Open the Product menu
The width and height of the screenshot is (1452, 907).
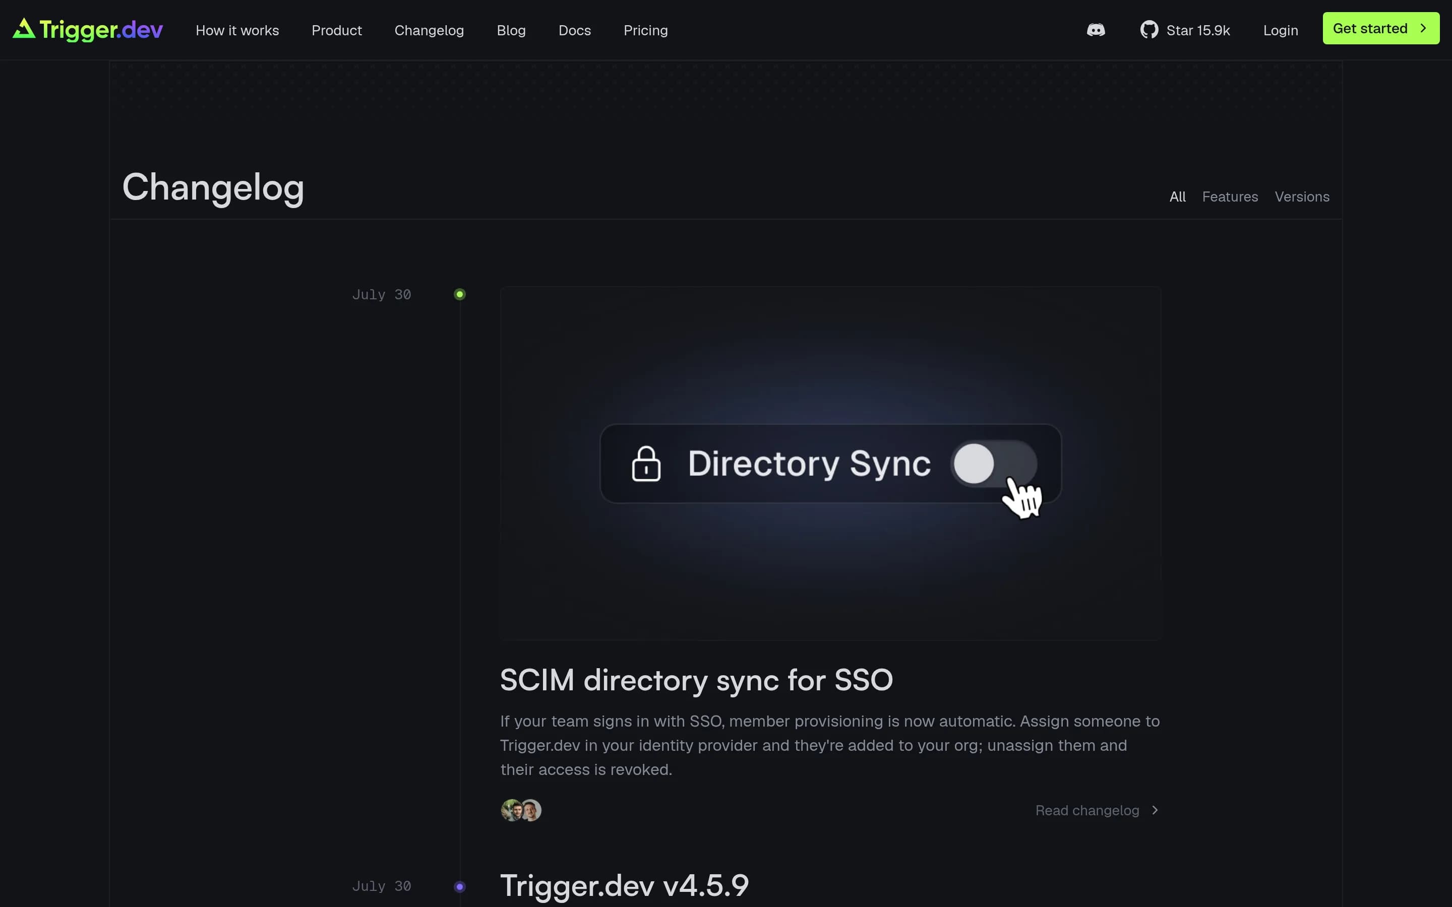337,30
